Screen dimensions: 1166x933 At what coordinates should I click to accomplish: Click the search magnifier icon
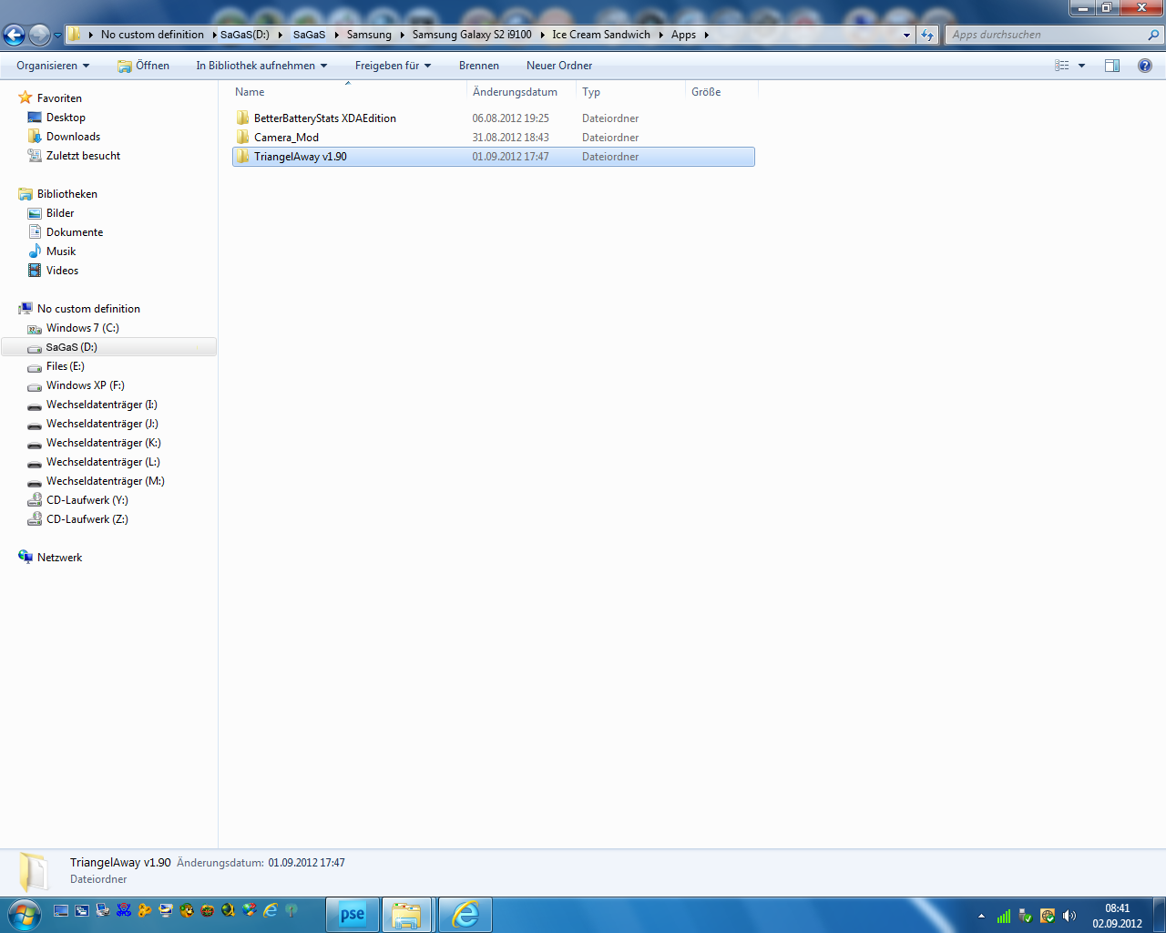[x=1154, y=35]
